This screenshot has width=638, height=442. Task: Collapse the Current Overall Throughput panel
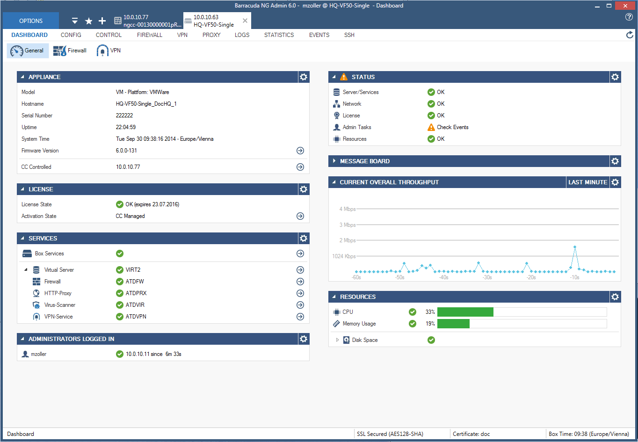click(334, 182)
